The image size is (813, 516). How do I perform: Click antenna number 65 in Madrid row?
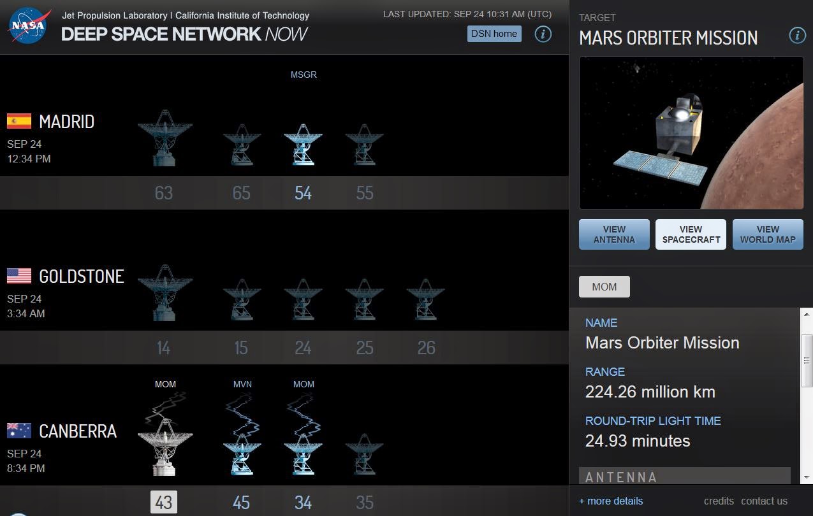coord(241,193)
